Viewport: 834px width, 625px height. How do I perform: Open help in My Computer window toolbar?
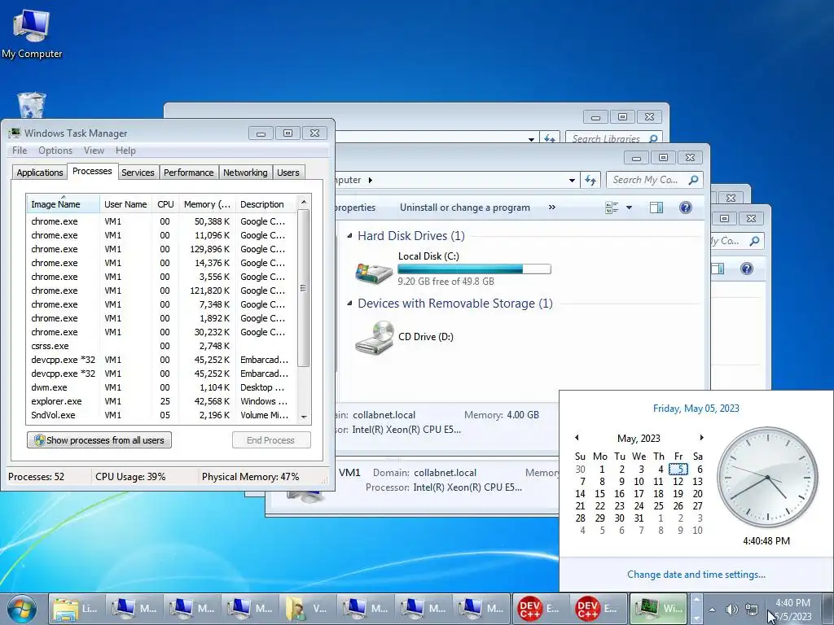[x=686, y=208]
